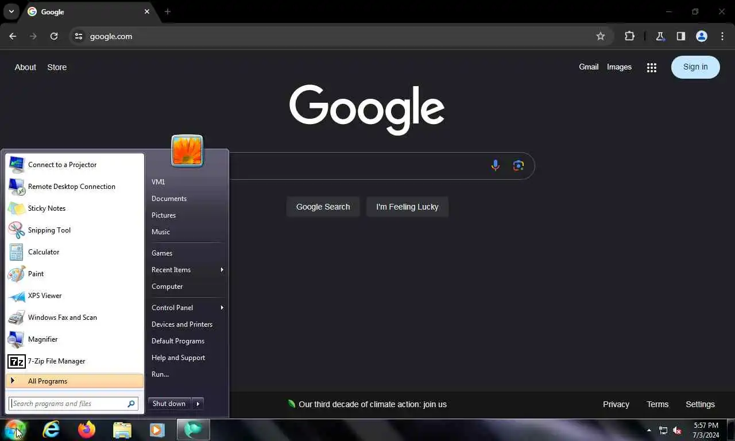This screenshot has width=735, height=441.
Task: Open Chrome profile avatar menu
Action: (702, 36)
